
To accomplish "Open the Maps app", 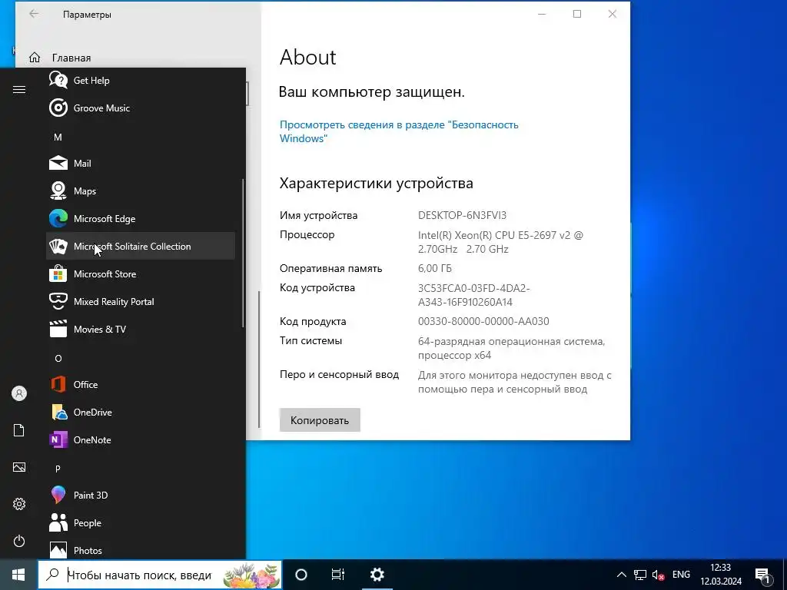I will (x=141, y=191).
